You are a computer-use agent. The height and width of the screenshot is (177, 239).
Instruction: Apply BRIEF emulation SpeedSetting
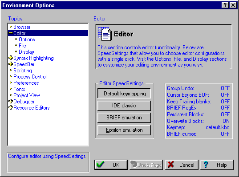coord(124,118)
